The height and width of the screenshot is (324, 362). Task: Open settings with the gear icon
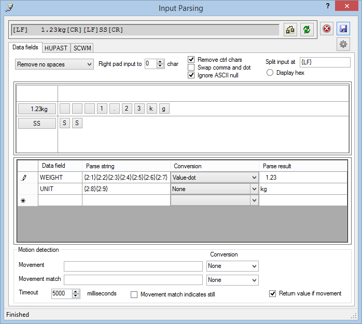pyautogui.click(x=343, y=44)
